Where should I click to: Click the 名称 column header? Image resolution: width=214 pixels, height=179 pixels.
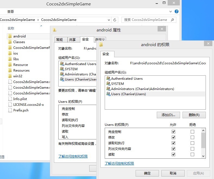[x=11, y=28]
